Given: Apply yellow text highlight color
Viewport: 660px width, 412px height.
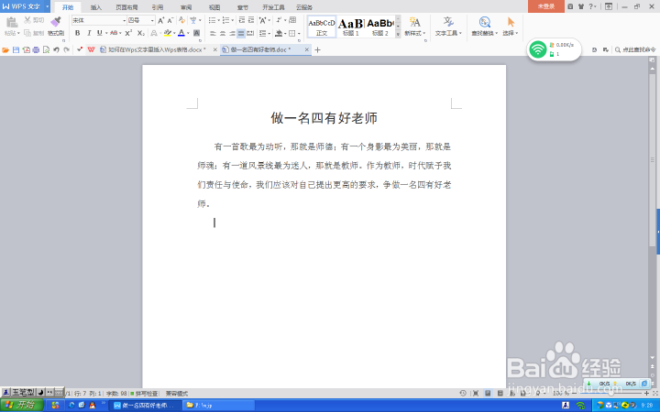Looking at the screenshot, I should click(168, 33).
